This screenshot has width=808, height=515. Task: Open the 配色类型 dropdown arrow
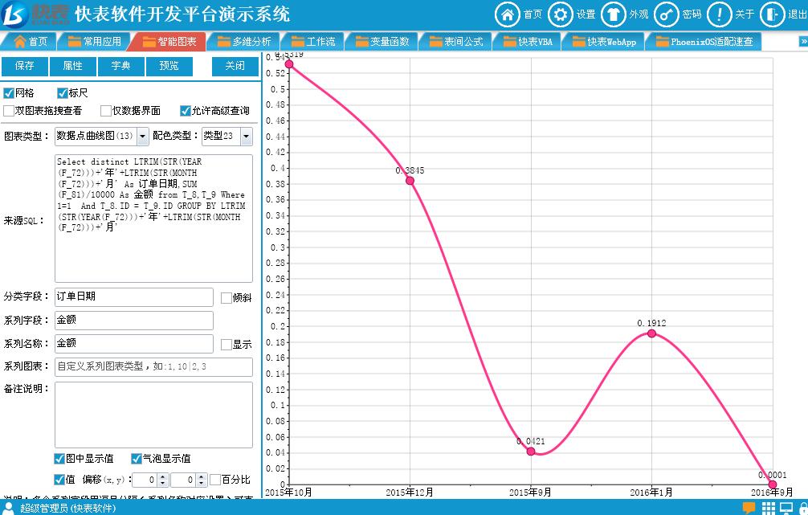point(247,136)
